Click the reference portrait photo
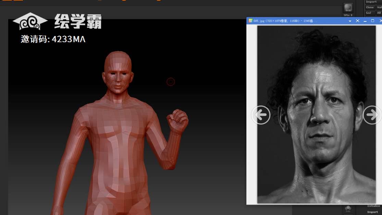The width and height of the screenshot is (382, 215). (x=317, y=114)
